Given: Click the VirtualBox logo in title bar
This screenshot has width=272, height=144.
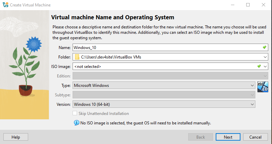Looking at the screenshot, I should point(5,5).
